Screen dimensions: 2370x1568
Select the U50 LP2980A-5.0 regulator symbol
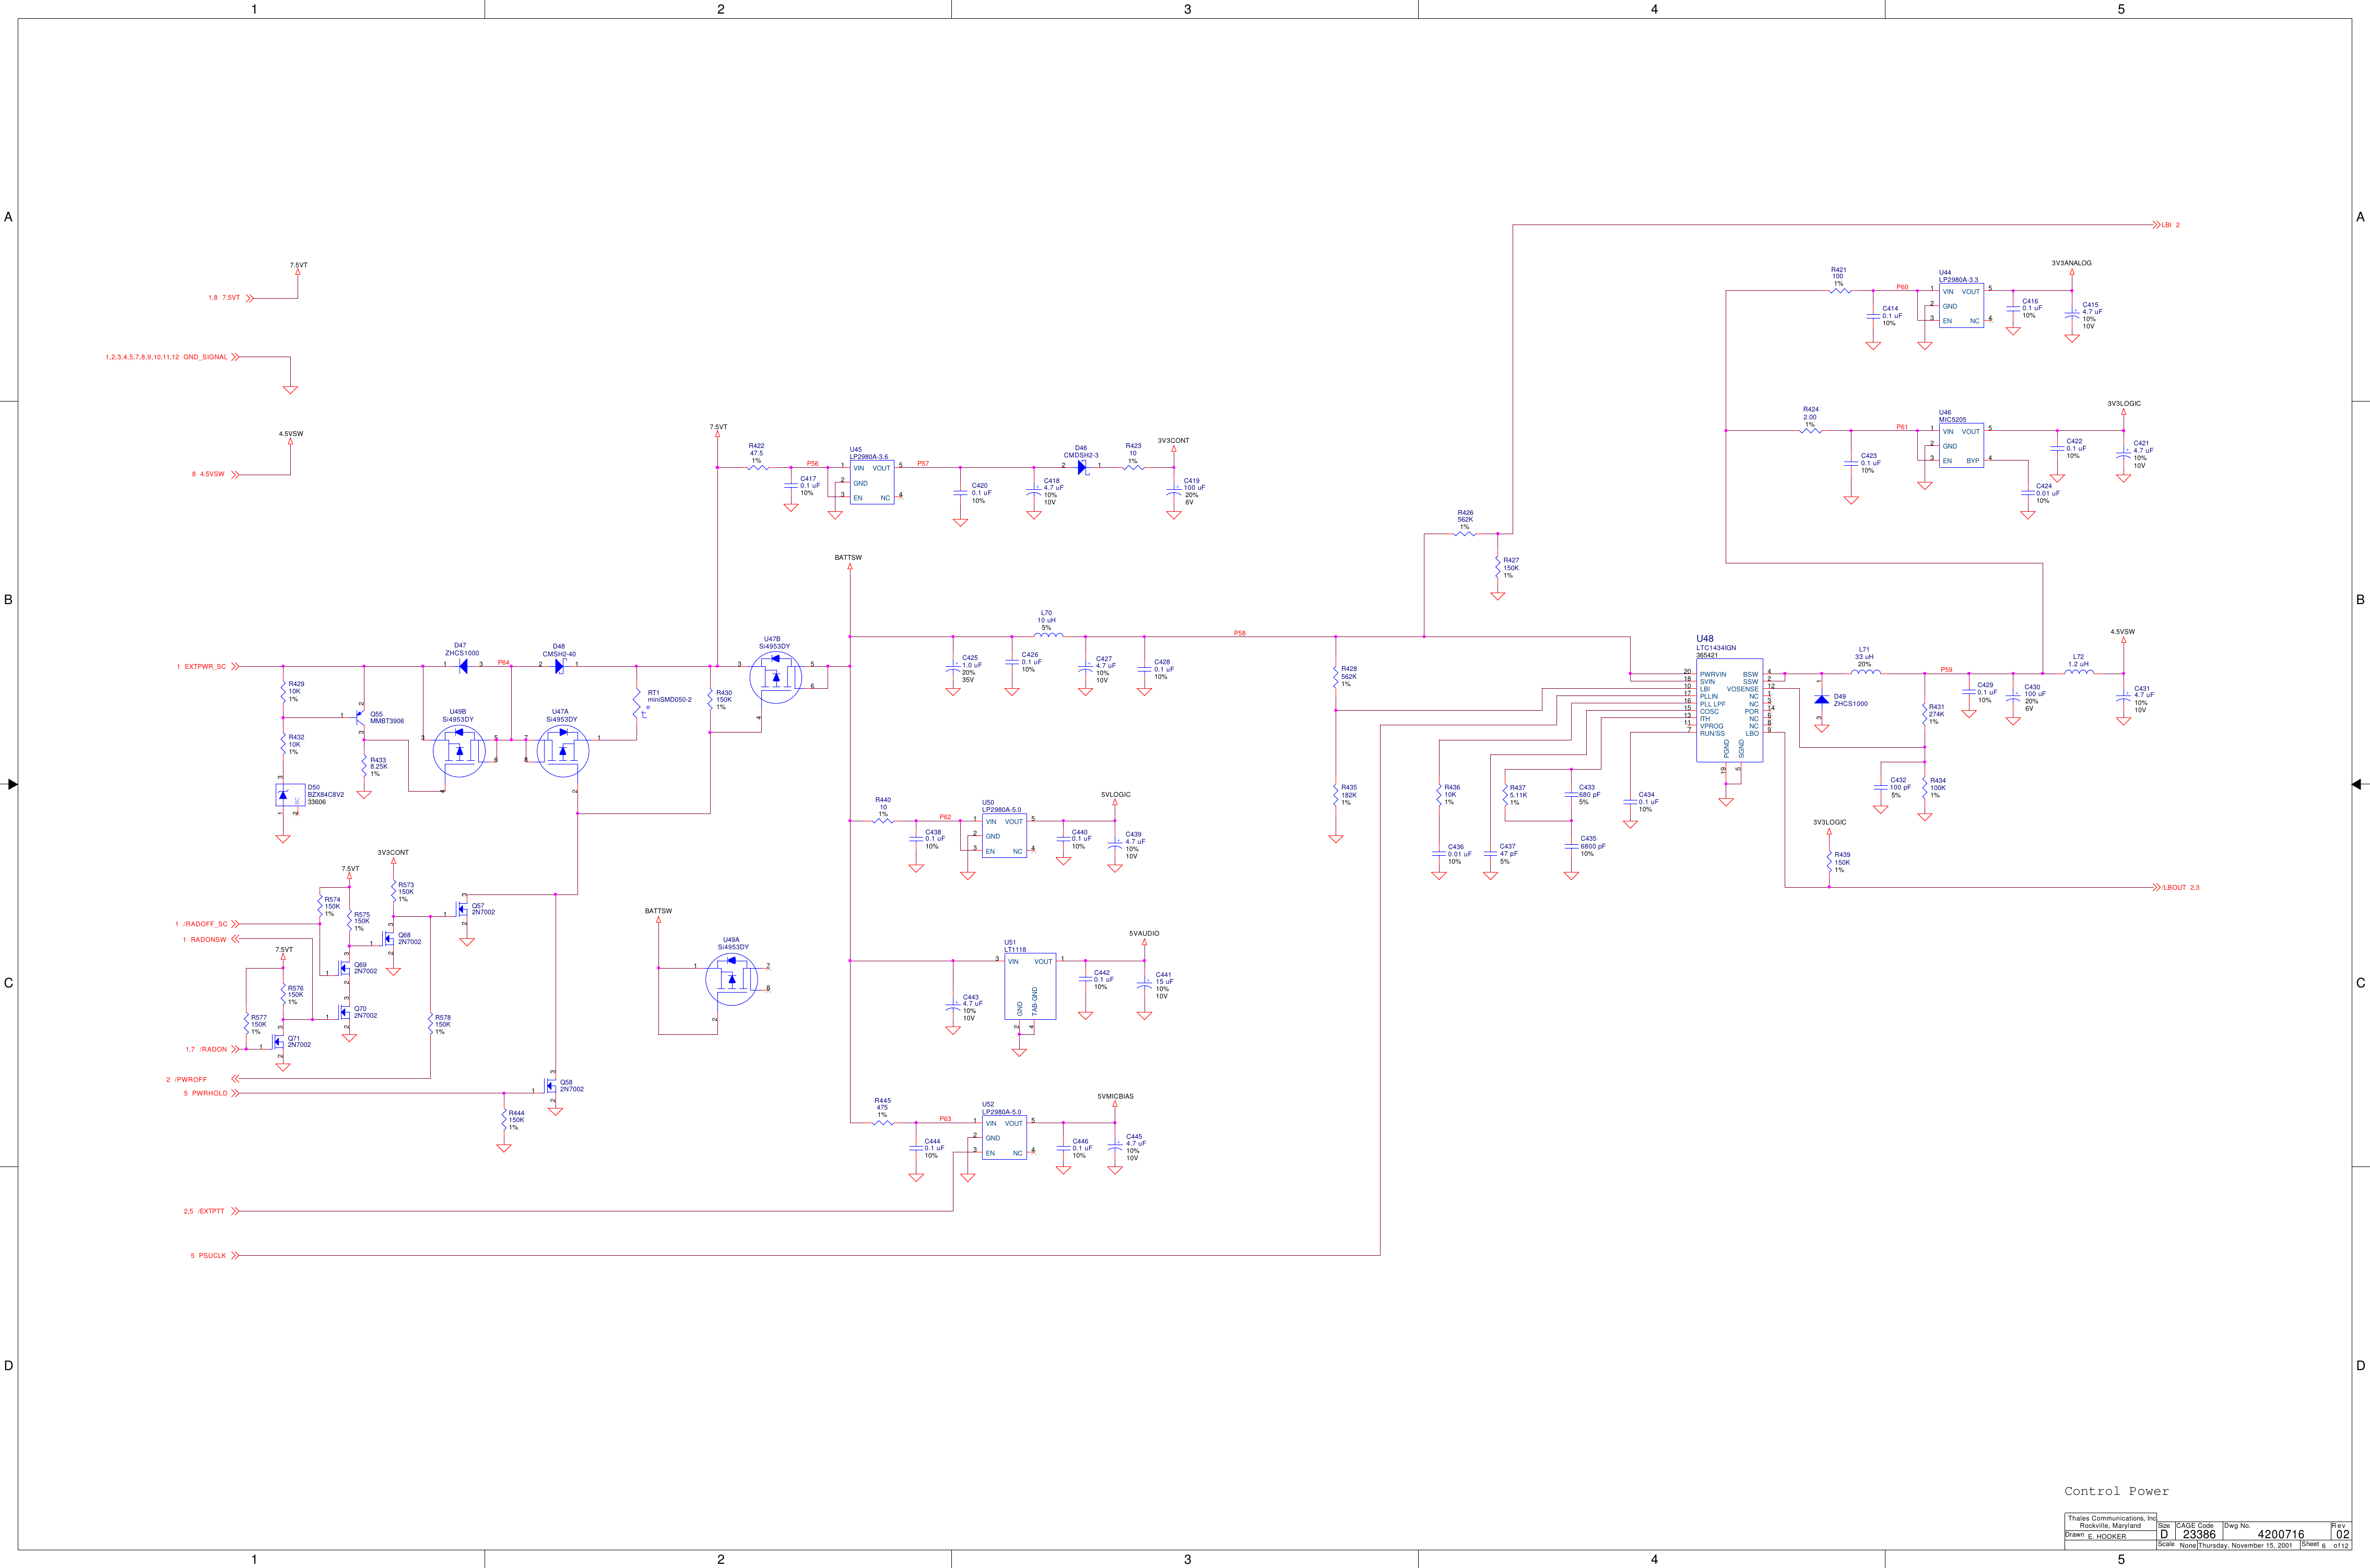(x=1004, y=836)
